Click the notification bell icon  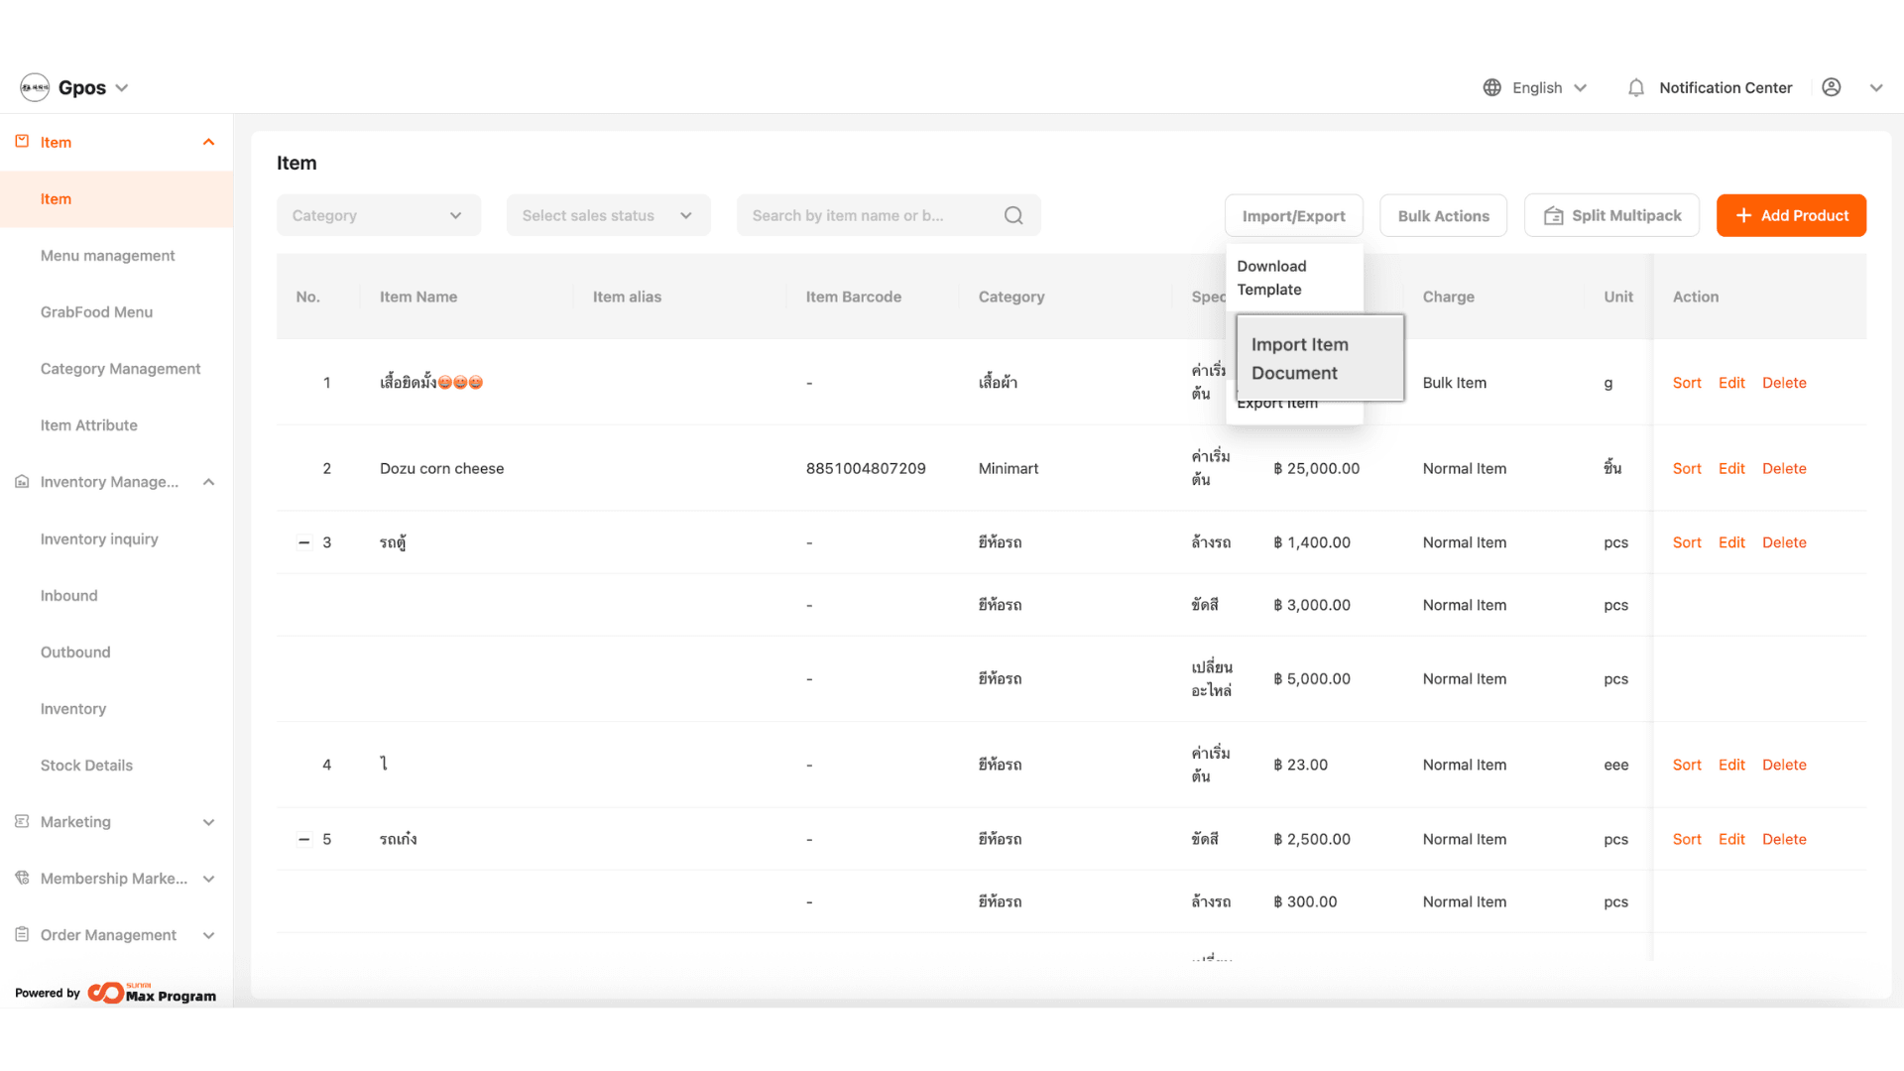click(1635, 87)
